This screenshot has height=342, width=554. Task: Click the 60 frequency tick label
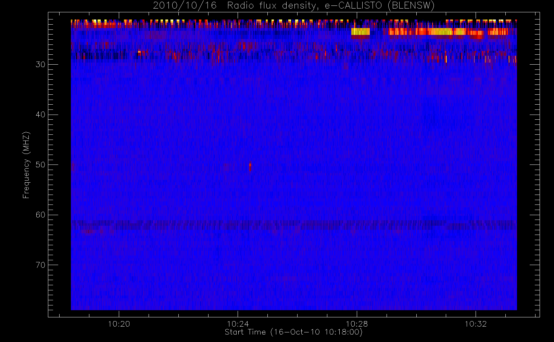click(x=40, y=215)
